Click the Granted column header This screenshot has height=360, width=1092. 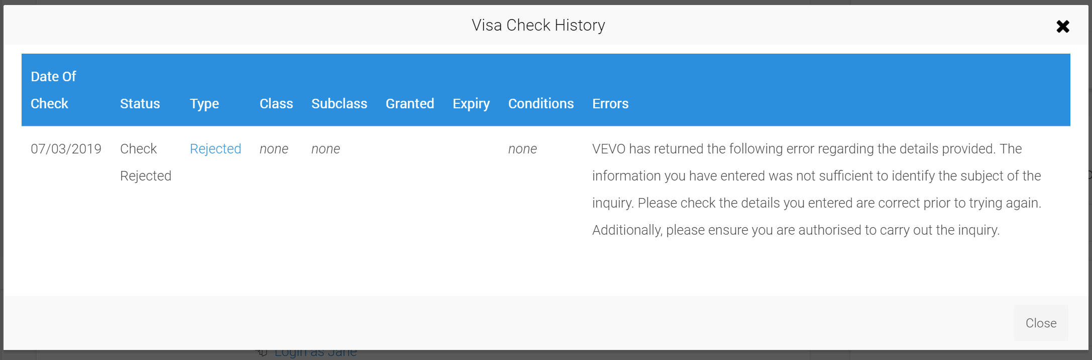click(410, 104)
